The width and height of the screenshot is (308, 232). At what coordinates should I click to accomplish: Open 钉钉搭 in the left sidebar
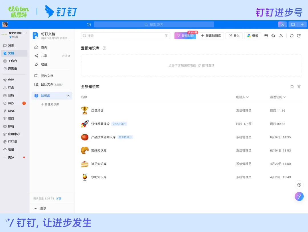(14, 142)
